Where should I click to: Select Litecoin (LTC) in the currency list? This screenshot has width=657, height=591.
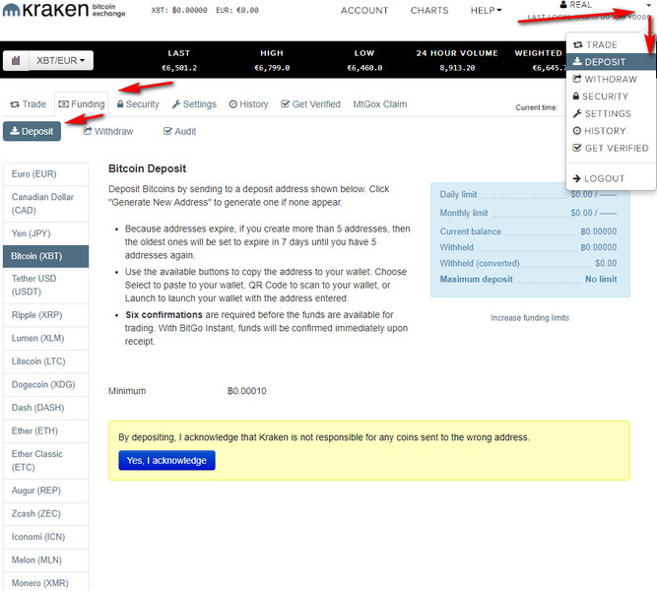[45, 361]
